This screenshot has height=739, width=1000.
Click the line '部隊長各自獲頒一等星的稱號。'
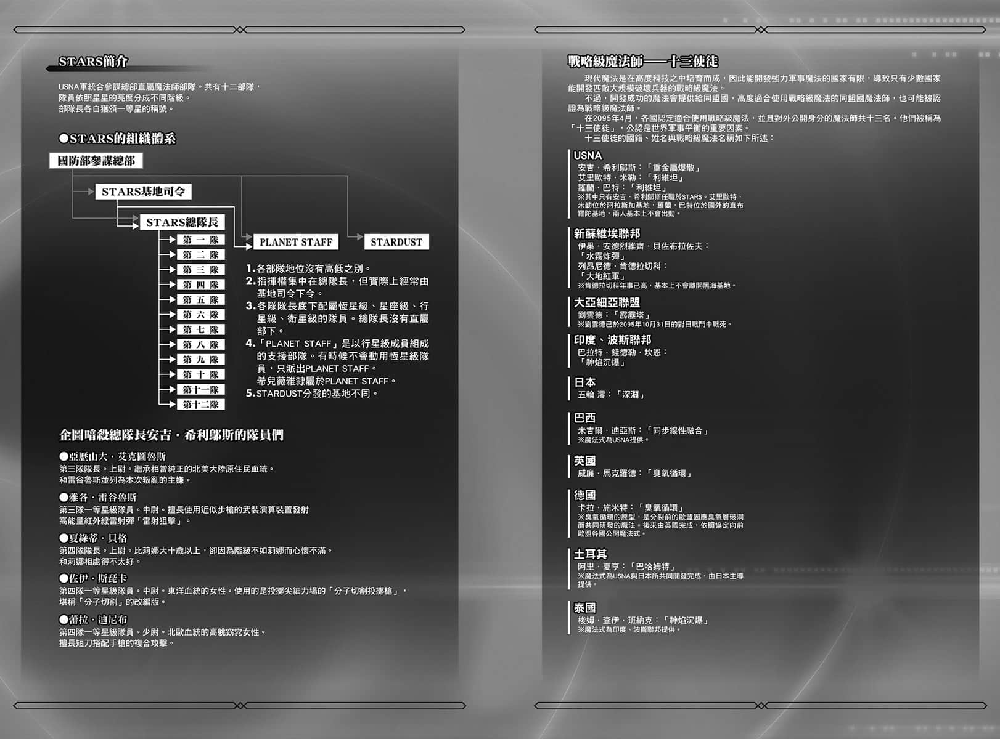(x=117, y=109)
